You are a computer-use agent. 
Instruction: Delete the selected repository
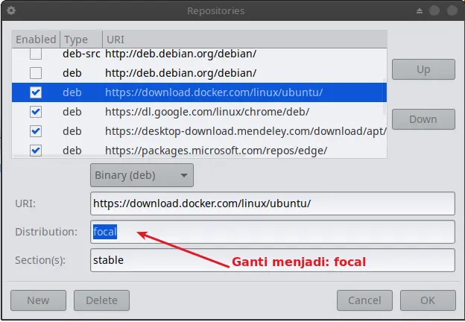pyautogui.click(x=101, y=300)
